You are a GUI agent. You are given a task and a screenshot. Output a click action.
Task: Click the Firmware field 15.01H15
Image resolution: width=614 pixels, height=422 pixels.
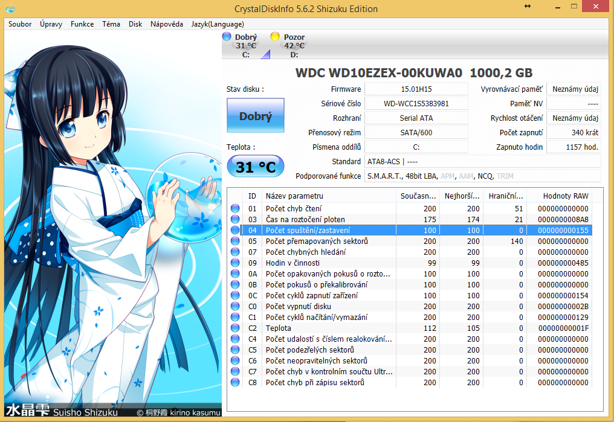tap(416, 89)
